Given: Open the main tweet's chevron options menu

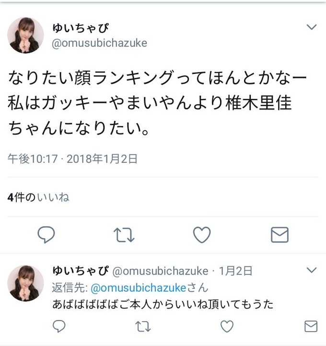Looking at the screenshot, I should [312, 27].
